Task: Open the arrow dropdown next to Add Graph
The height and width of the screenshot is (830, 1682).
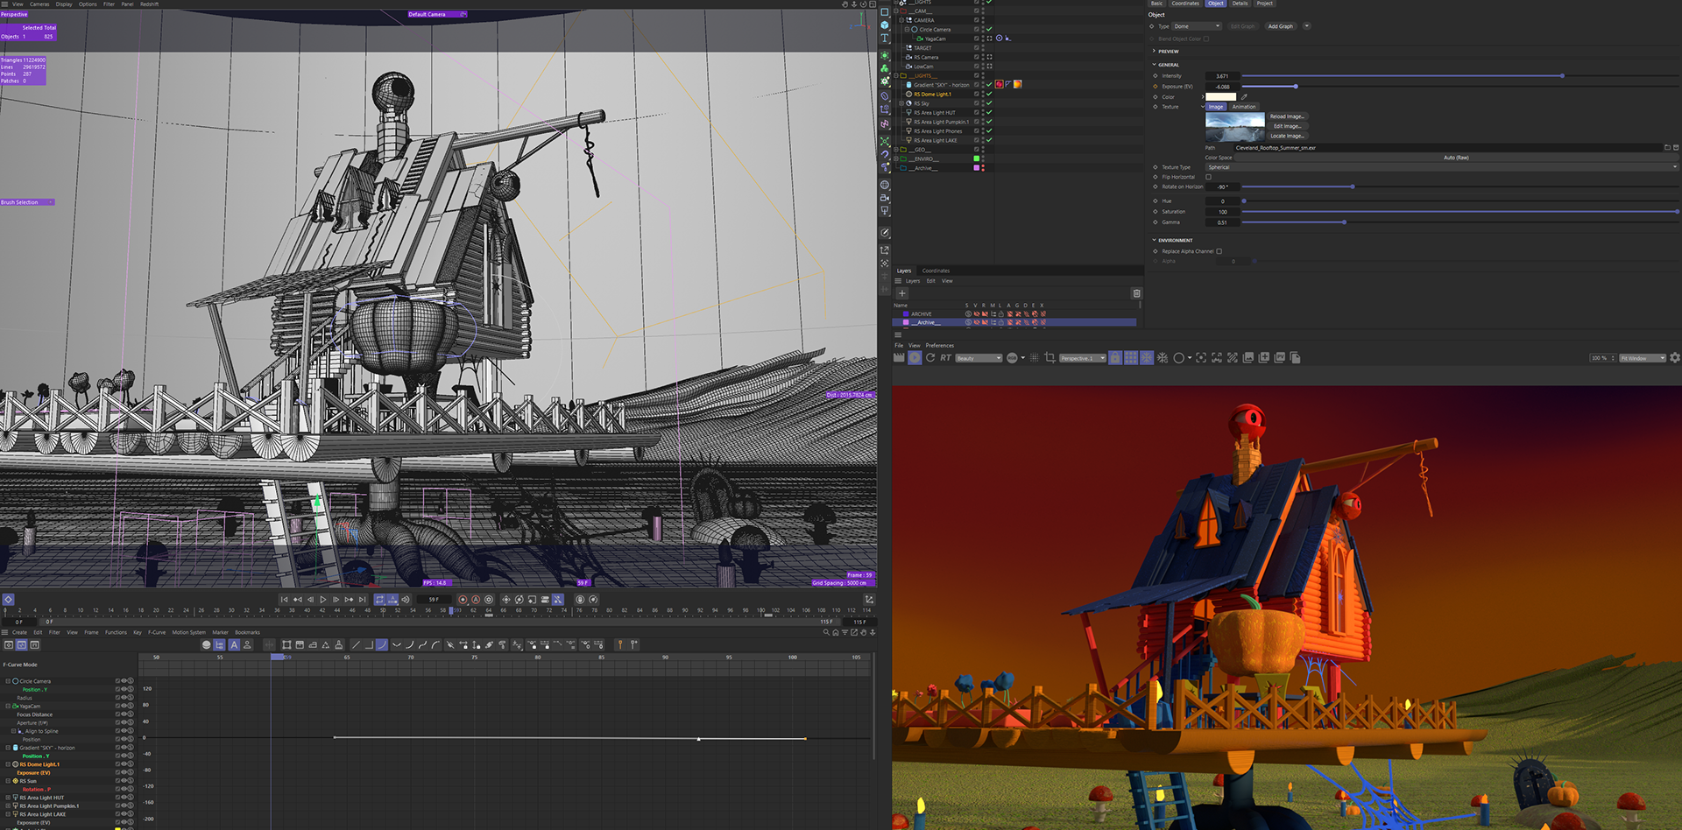Action: pyautogui.click(x=1307, y=26)
